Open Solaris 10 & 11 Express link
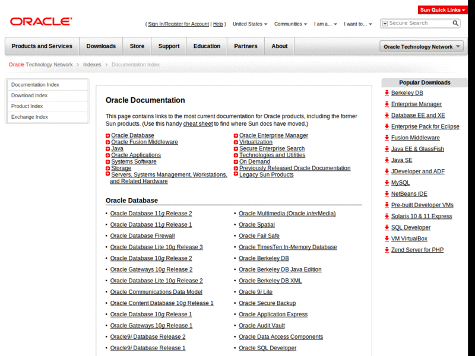Image resolution: width=475 pixels, height=356 pixels. pos(422,216)
